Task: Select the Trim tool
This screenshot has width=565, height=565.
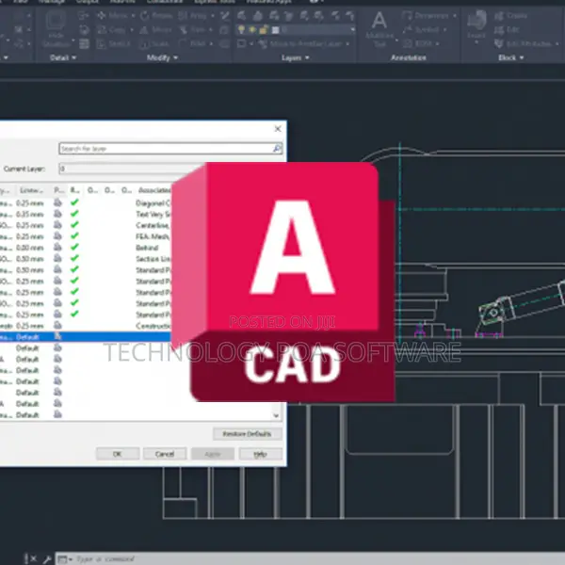Action: (193, 29)
